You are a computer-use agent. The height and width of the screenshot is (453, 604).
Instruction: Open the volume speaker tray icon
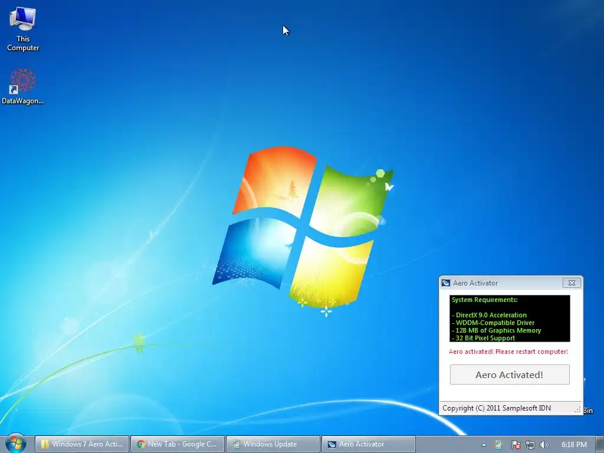[x=544, y=445]
